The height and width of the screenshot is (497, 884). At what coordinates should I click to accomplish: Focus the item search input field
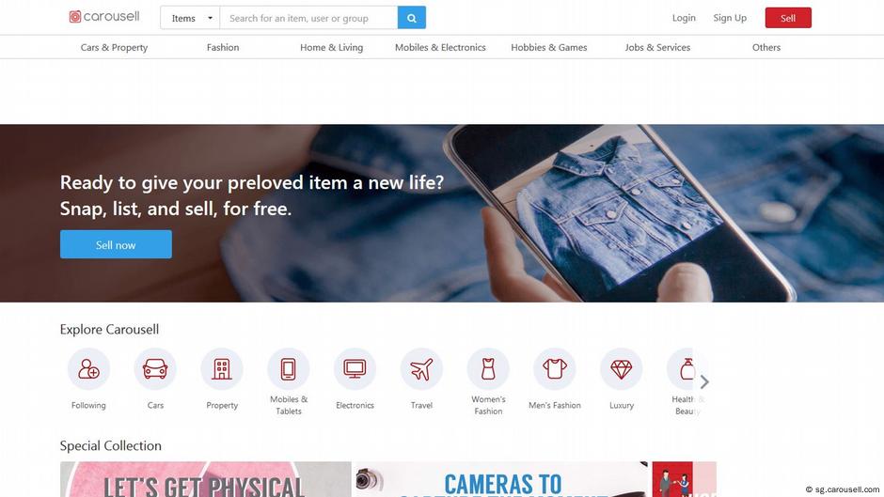(x=309, y=18)
